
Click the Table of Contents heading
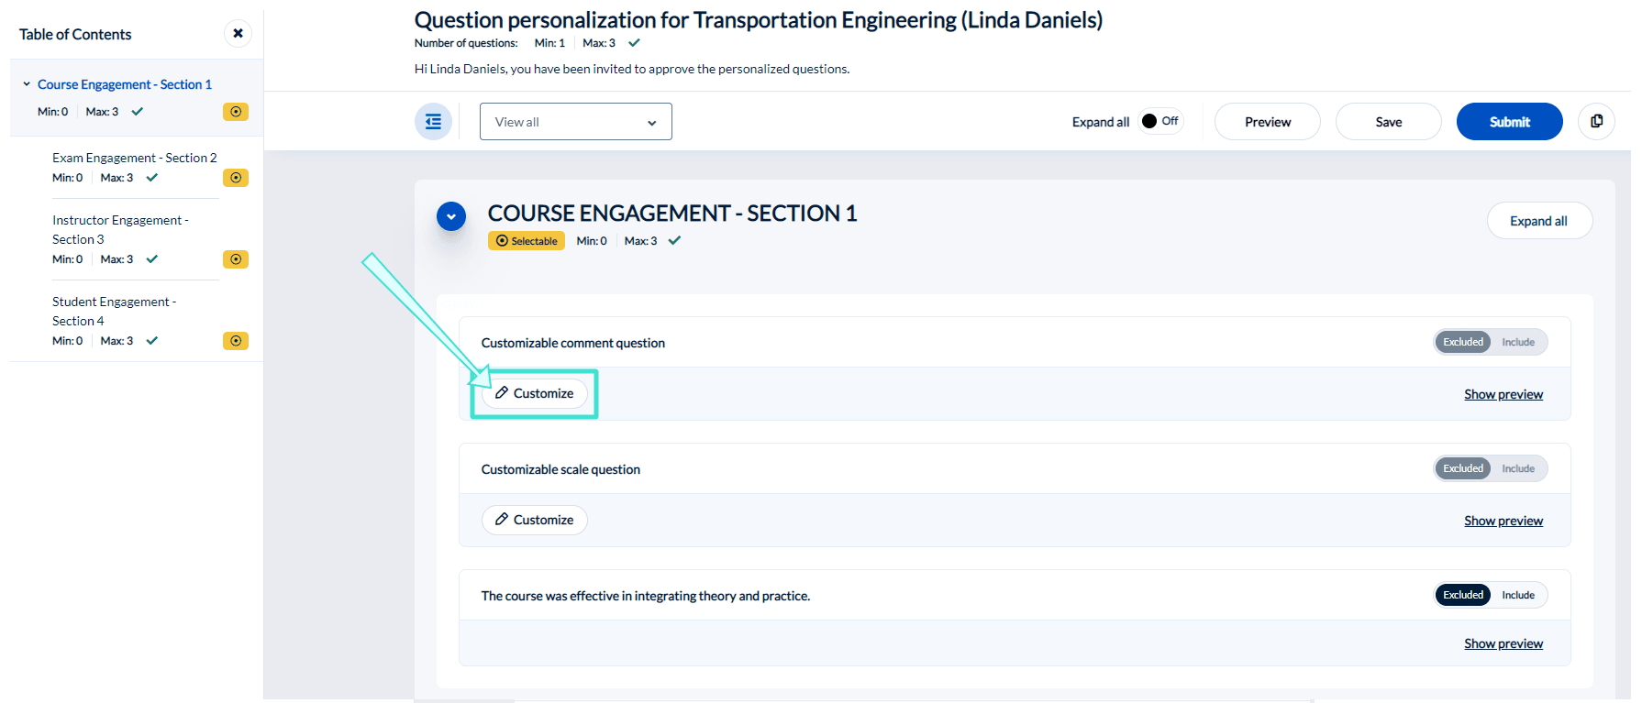point(75,35)
